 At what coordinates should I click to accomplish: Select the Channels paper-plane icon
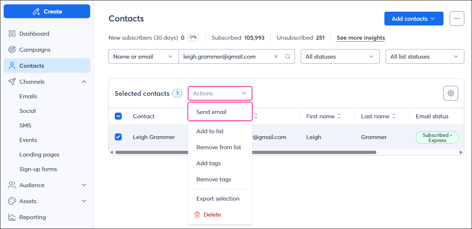pyautogui.click(x=12, y=82)
